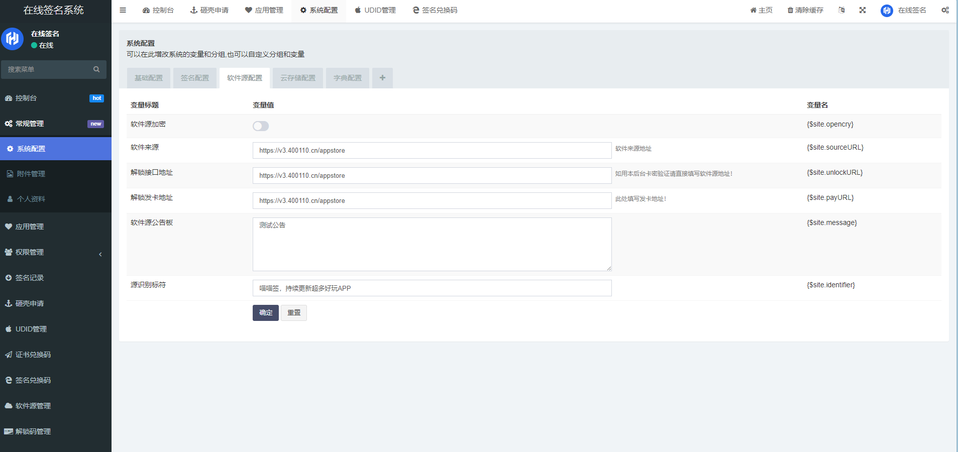Viewport: 958px width, 452px height.
Task: Click the clear cache trash button
Action: [x=805, y=10]
